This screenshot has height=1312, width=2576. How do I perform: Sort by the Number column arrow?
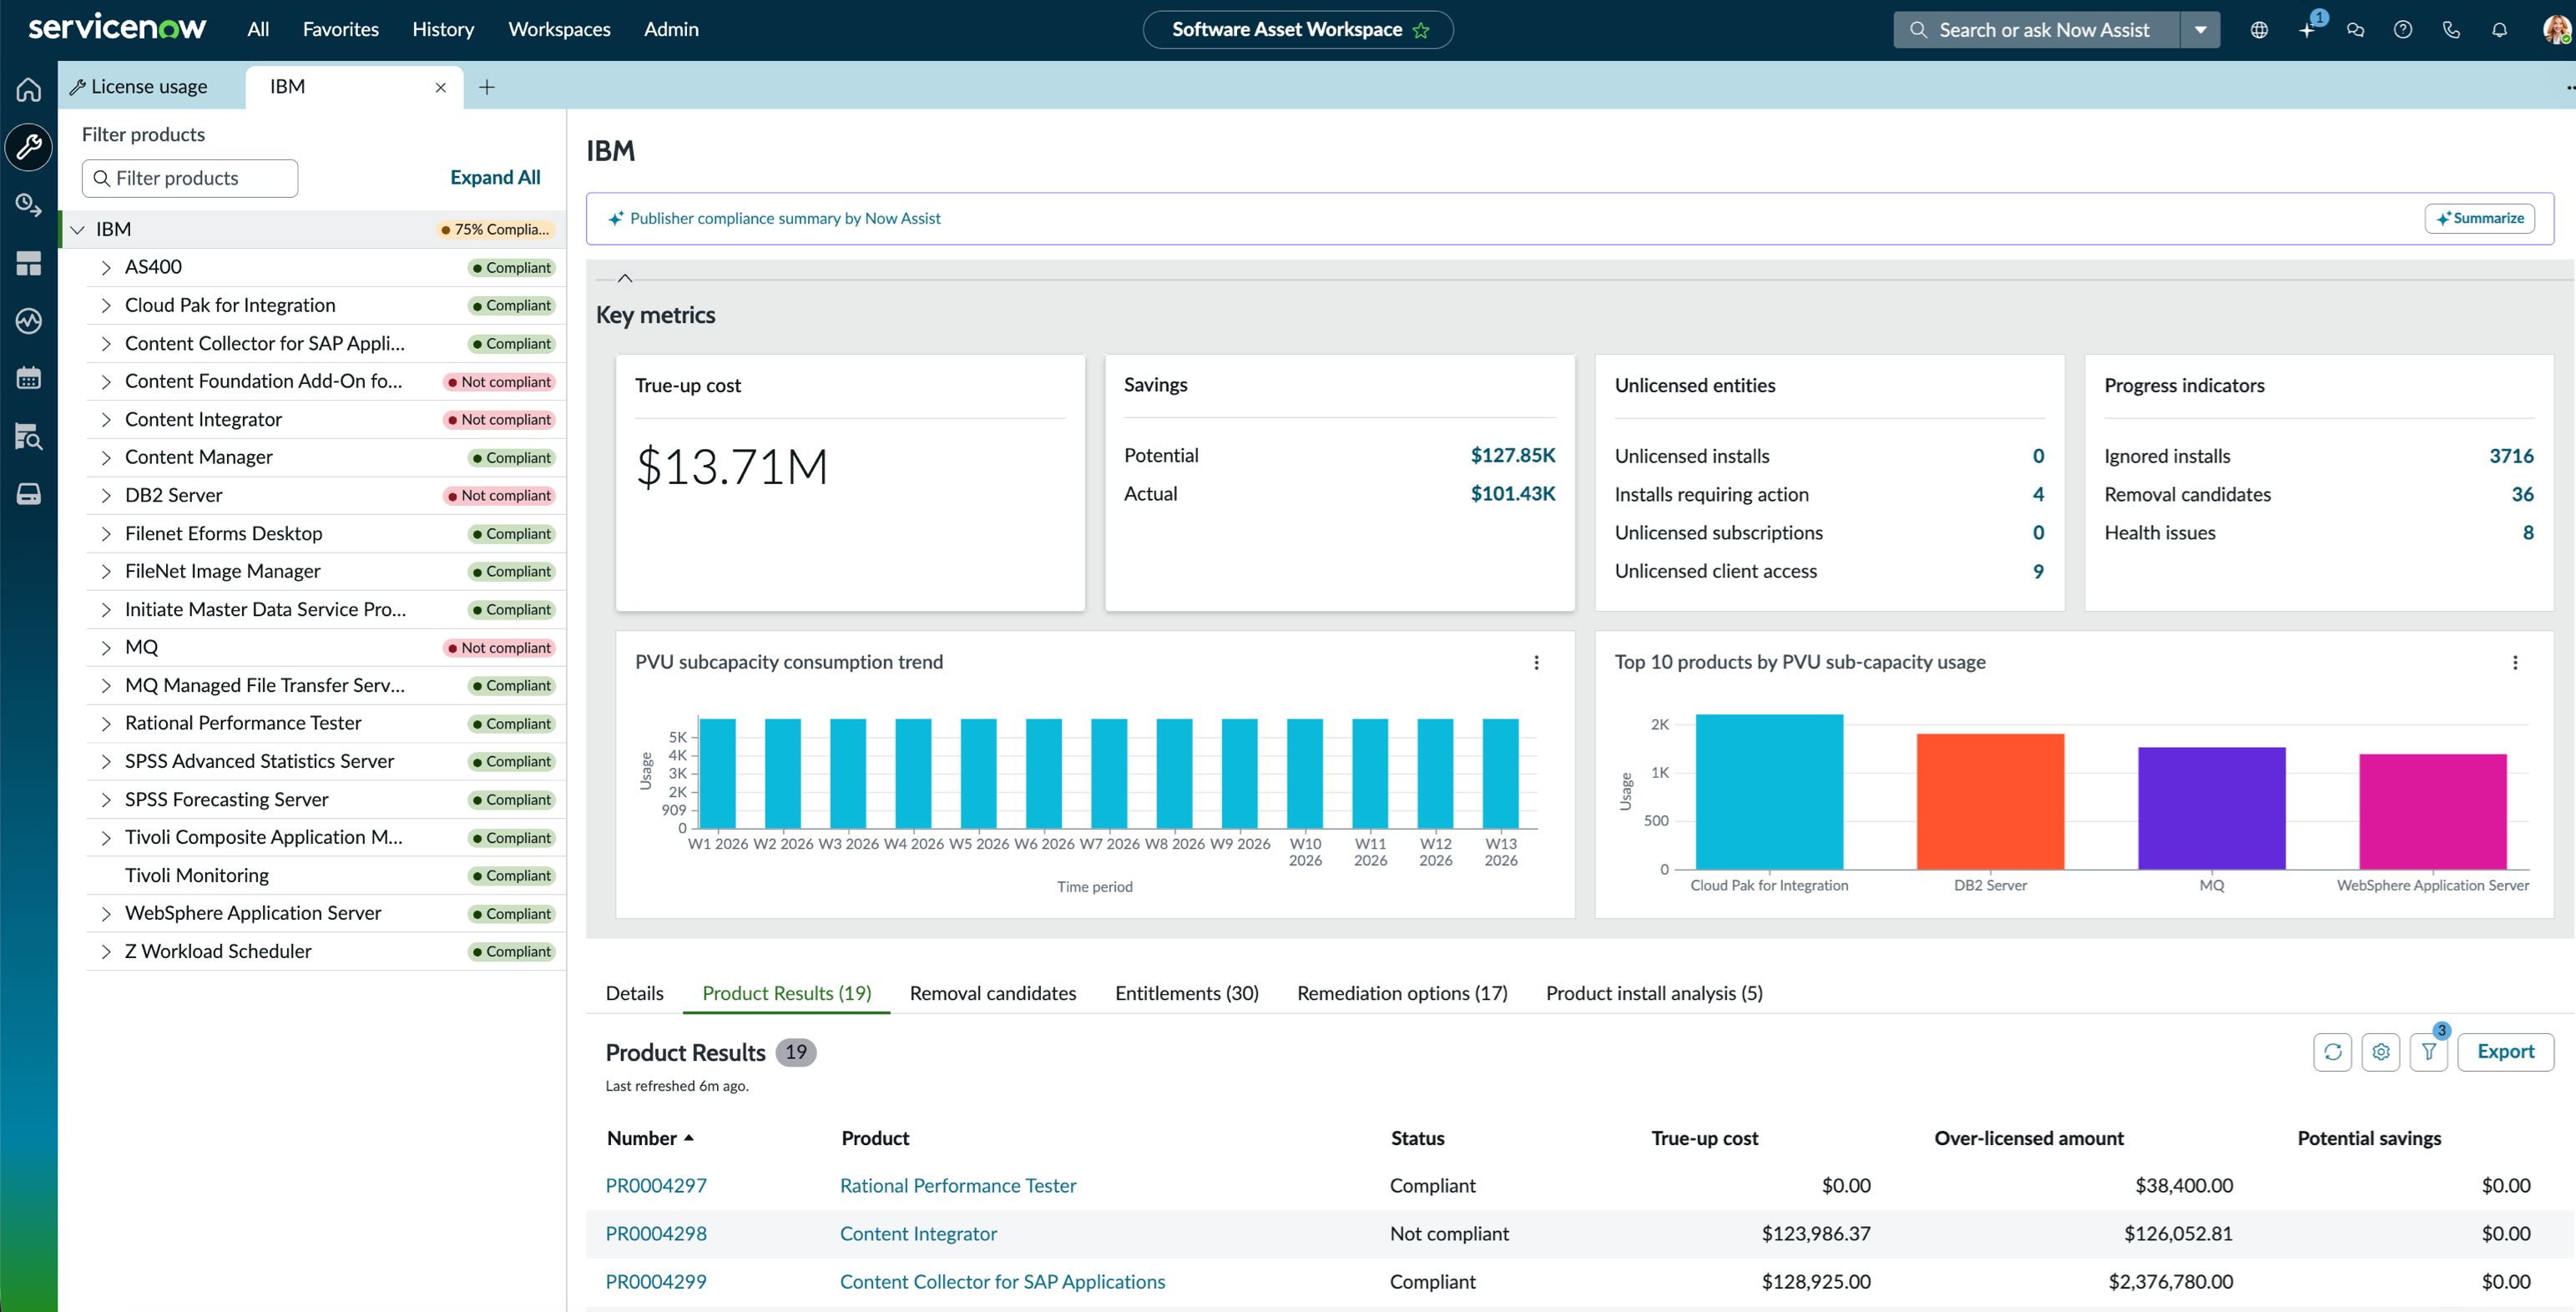(x=688, y=1138)
